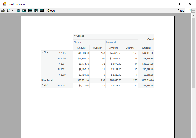The image size is (196, 138).
Task: Select the four-page layout icon
Action: 36,11
